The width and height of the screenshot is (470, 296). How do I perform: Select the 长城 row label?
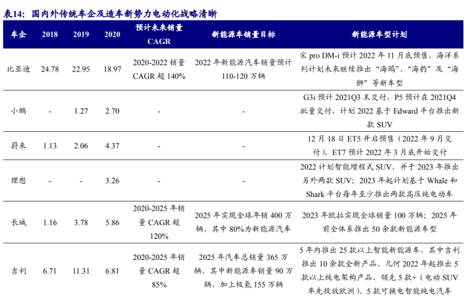[18, 222]
